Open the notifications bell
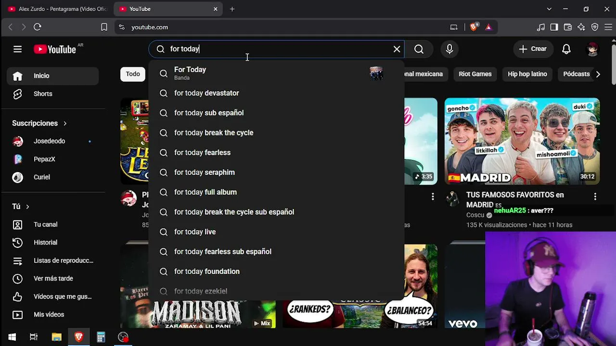Image resolution: width=616 pixels, height=346 pixels. coord(566,49)
